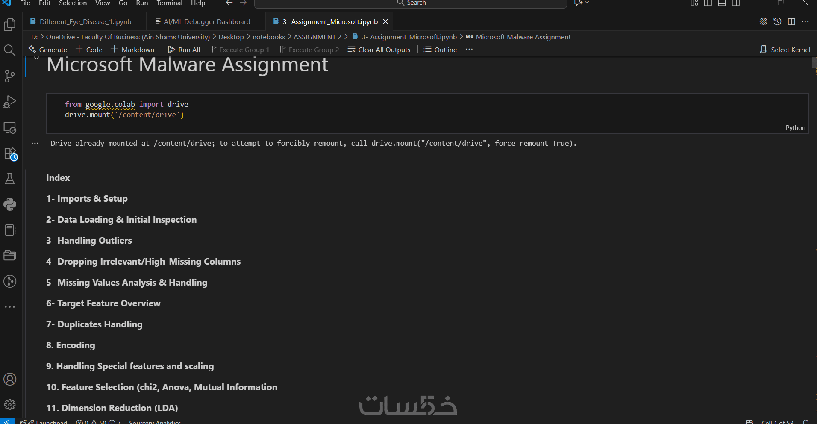Viewport: 817px width, 424px height.
Task: Open the Run and Debug view
Action: click(10, 102)
